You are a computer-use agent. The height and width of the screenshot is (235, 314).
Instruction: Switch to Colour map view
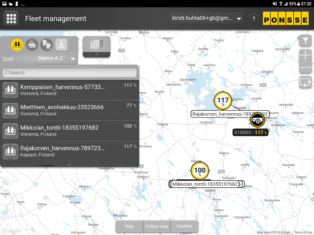[x=157, y=226]
